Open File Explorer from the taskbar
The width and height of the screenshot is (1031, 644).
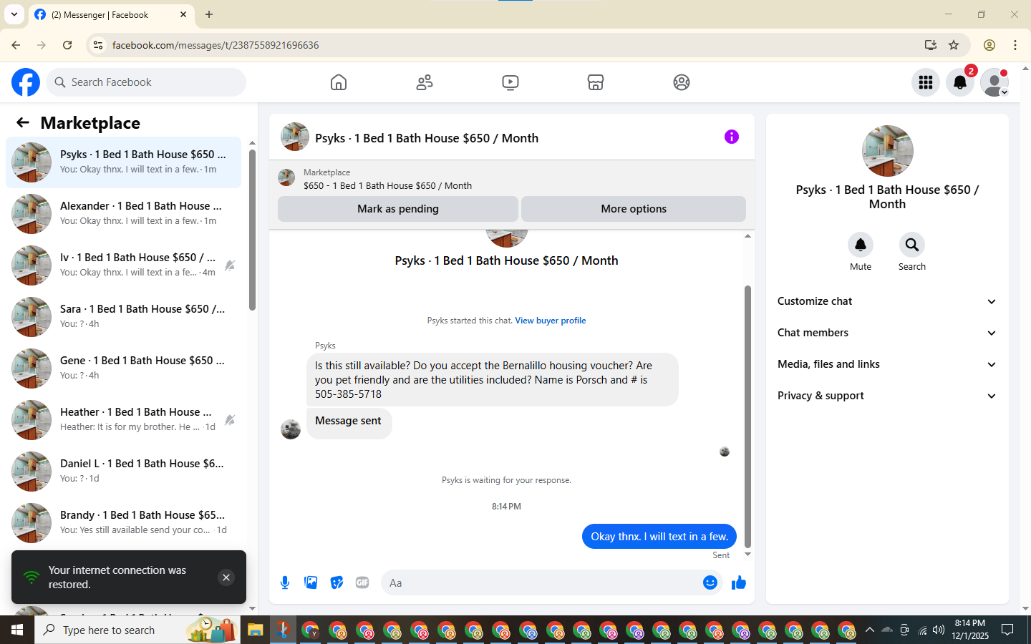pos(256,630)
